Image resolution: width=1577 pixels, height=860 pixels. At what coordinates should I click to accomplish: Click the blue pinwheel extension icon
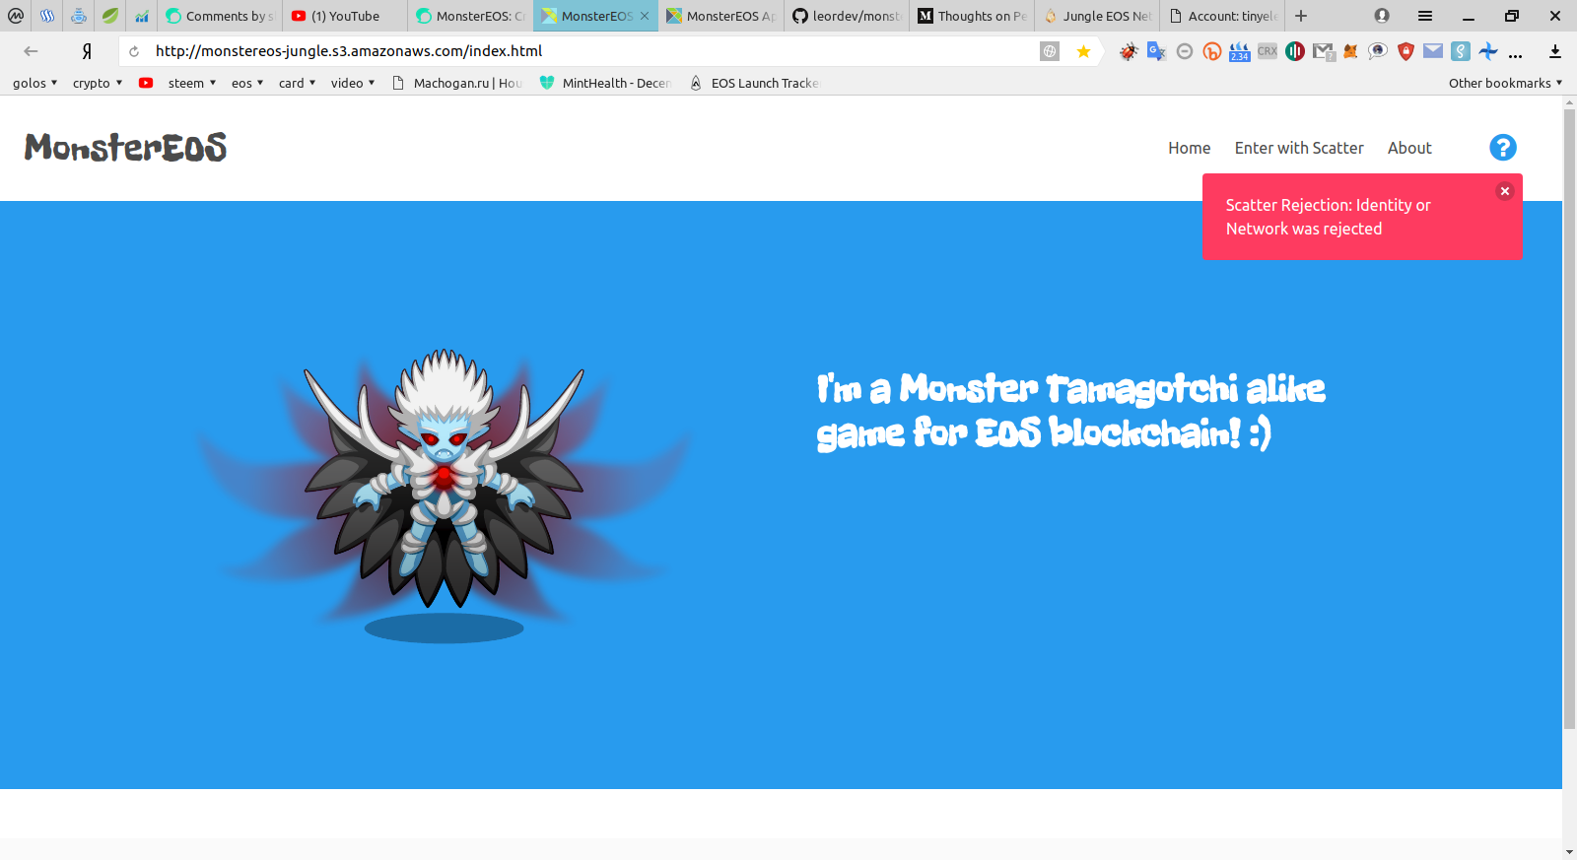pos(1488,51)
